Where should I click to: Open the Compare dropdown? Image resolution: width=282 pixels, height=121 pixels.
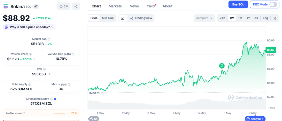(x=204, y=18)
